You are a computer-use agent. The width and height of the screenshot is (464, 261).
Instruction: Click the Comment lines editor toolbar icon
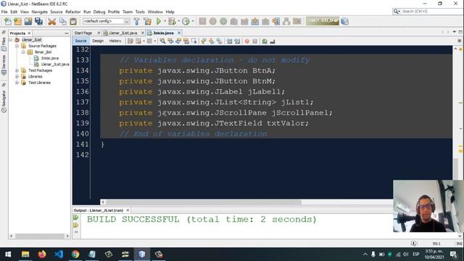[265, 41]
